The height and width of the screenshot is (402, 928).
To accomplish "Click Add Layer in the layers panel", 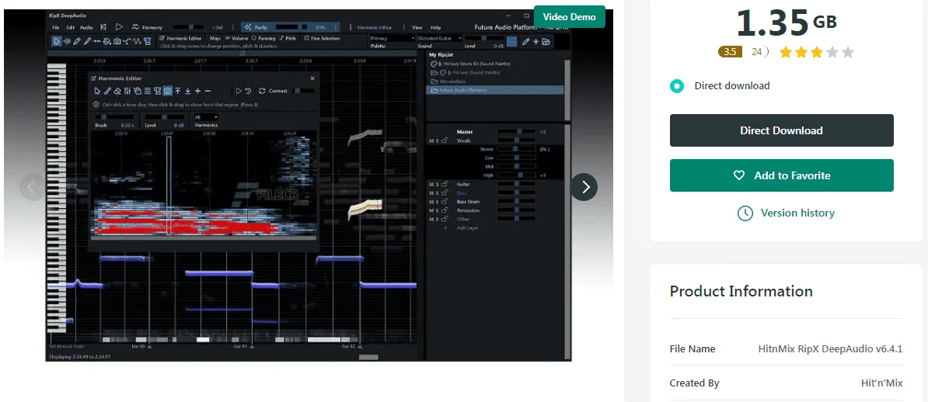I will pos(467,227).
